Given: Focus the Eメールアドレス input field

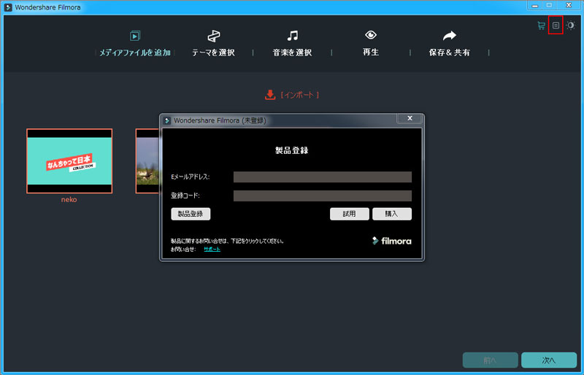Looking at the screenshot, I should [323, 177].
